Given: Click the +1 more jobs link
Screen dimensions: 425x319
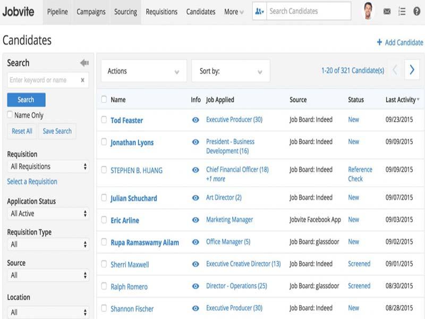Looking at the screenshot, I should (216, 179).
